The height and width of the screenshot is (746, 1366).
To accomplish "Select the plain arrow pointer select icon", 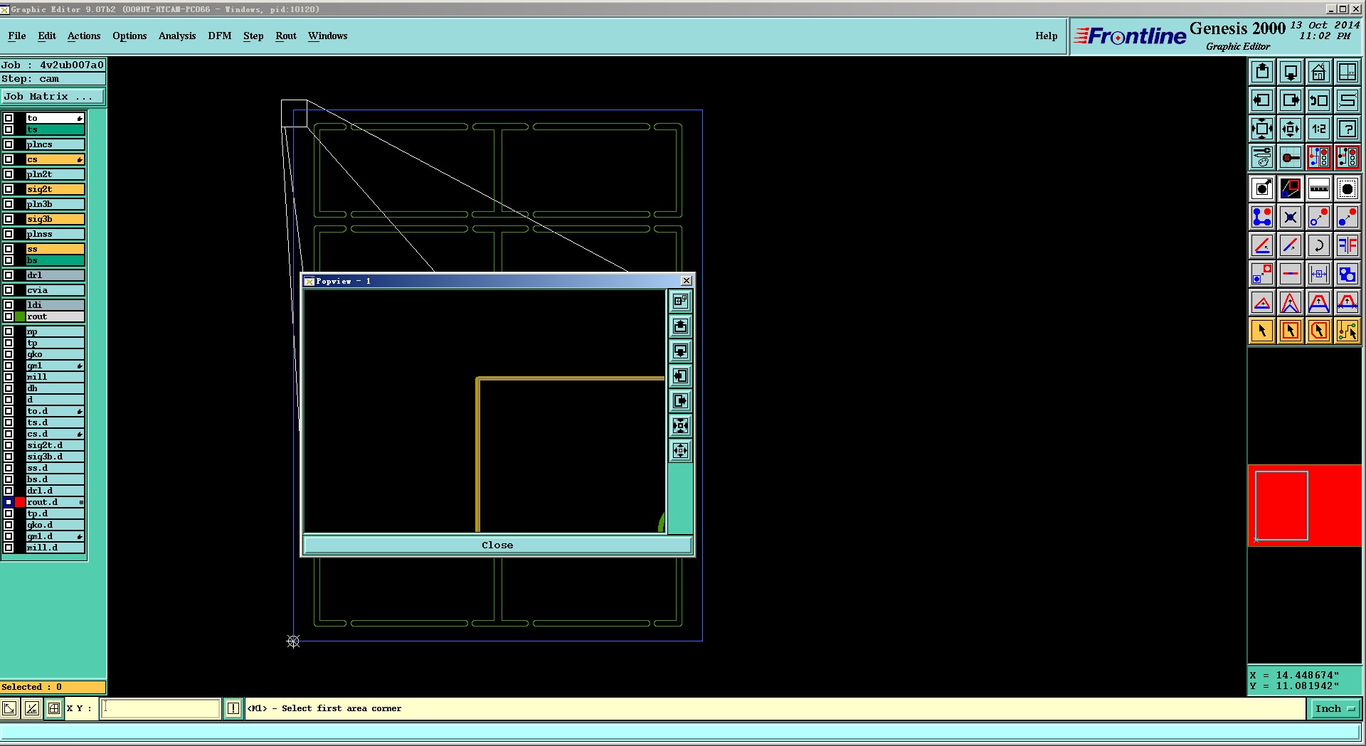I will (x=1262, y=331).
